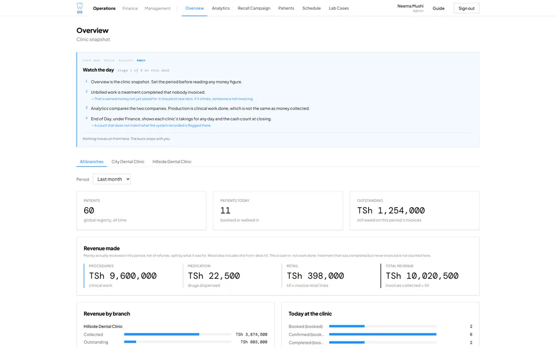This screenshot has height=347, width=556.
Task: Click the Outstanding amount TSh 603,000
Action: (254, 342)
